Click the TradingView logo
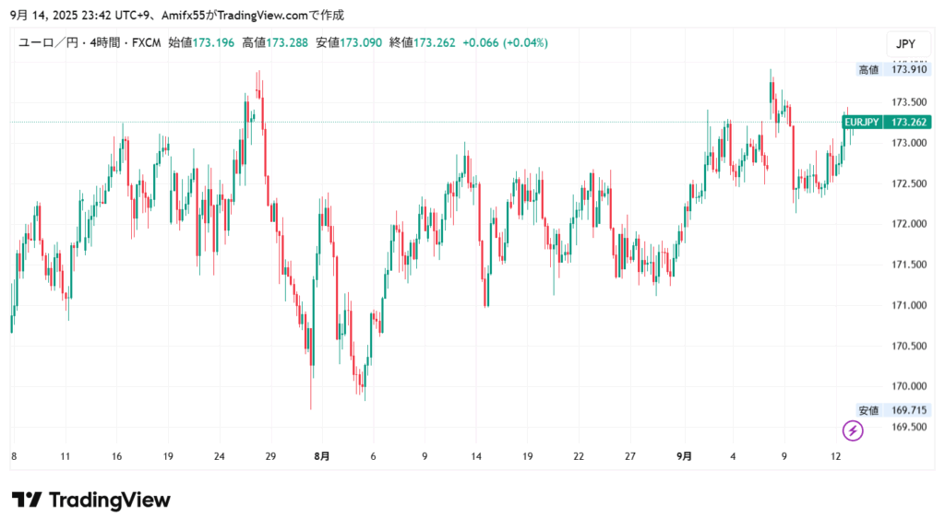Viewport: 945px width, 530px height. pyautogui.click(x=91, y=501)
